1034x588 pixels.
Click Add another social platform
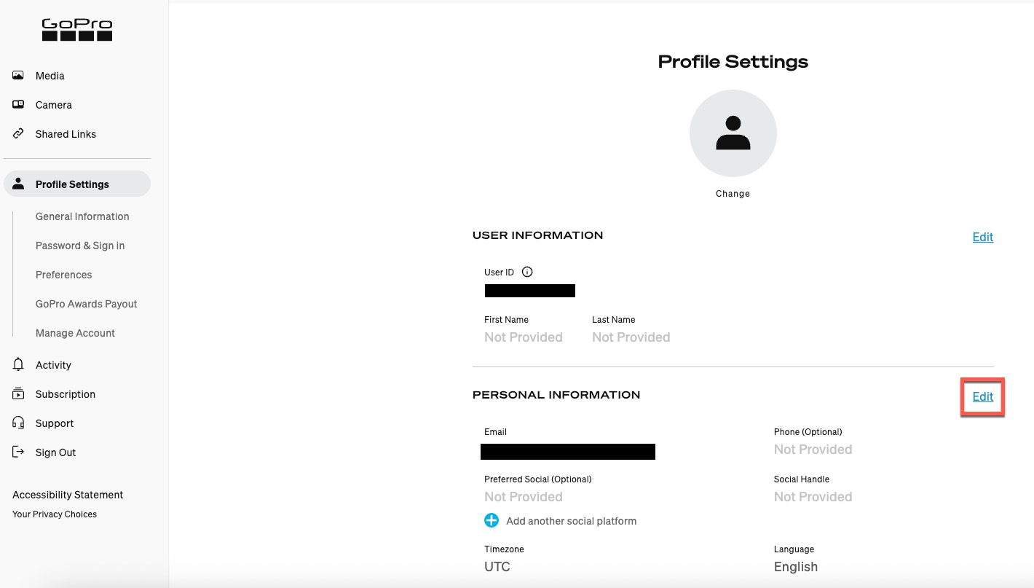(x=572, y=521)
